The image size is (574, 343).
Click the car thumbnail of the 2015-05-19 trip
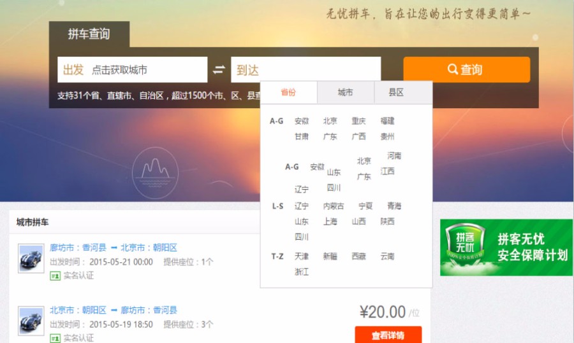pos(31,321)
